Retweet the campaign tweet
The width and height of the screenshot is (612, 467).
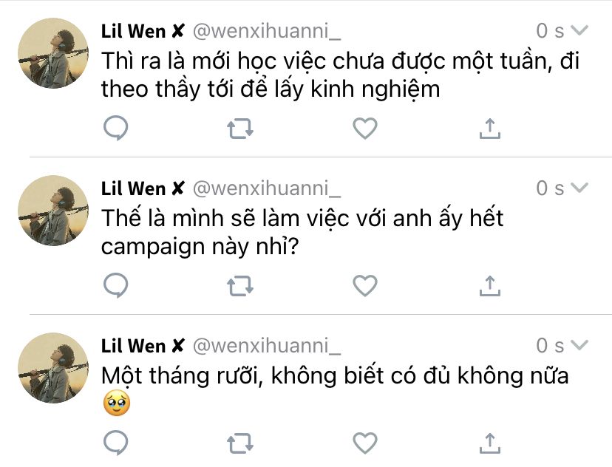240,287
